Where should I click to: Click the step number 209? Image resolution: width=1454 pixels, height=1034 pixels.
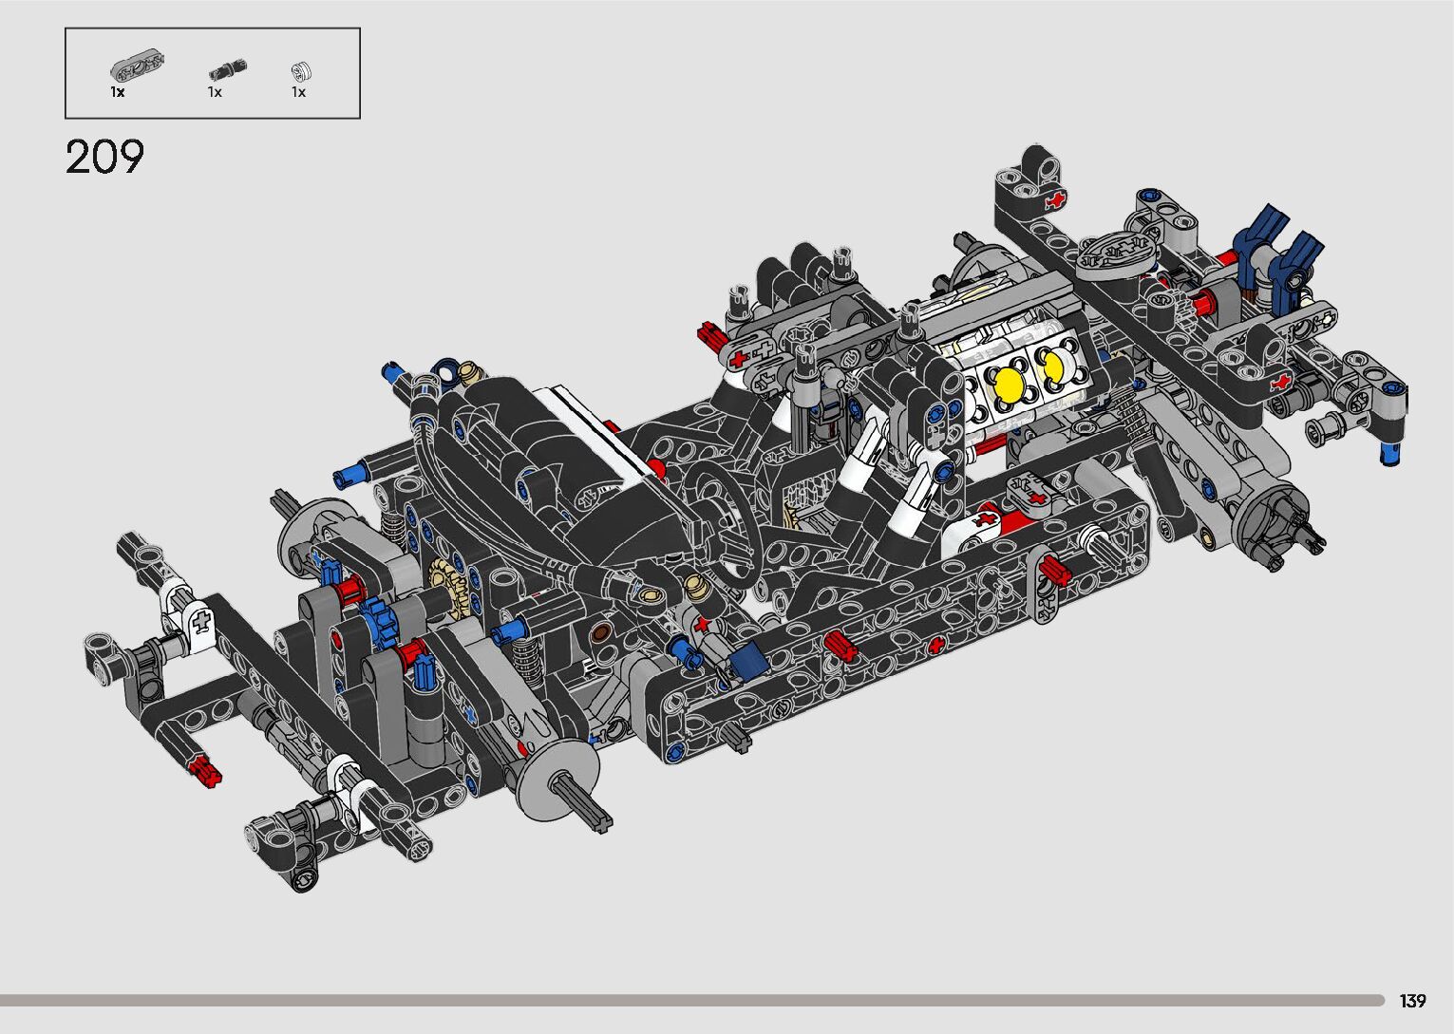[104, 157]
